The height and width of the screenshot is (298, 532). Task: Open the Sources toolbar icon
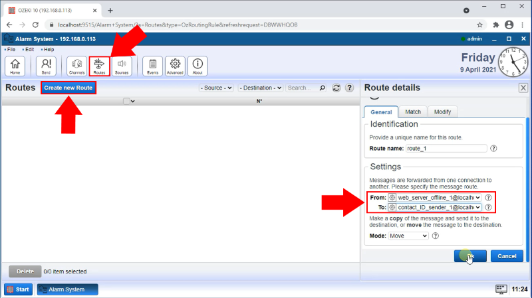pos(122,66)
